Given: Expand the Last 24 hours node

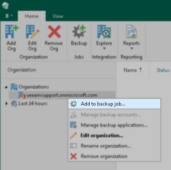Looking at the screenshot, I should tap(6, 103).
